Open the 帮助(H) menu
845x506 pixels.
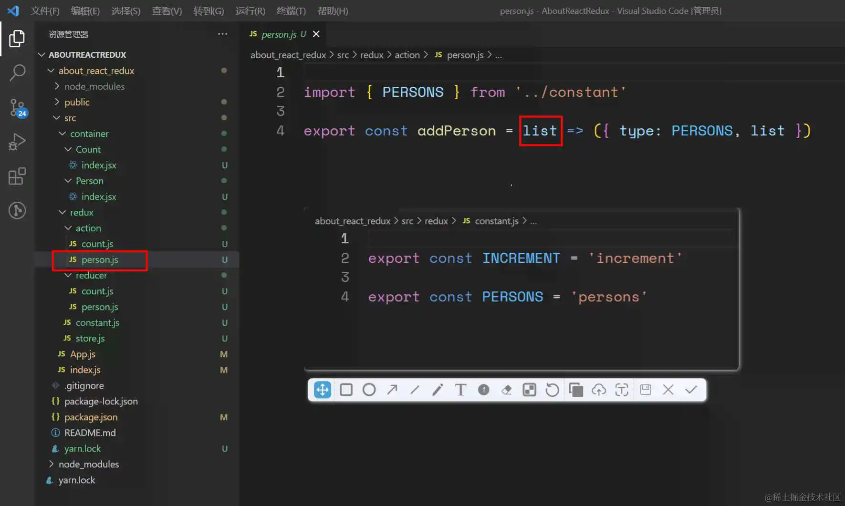[x=333, y=10]
